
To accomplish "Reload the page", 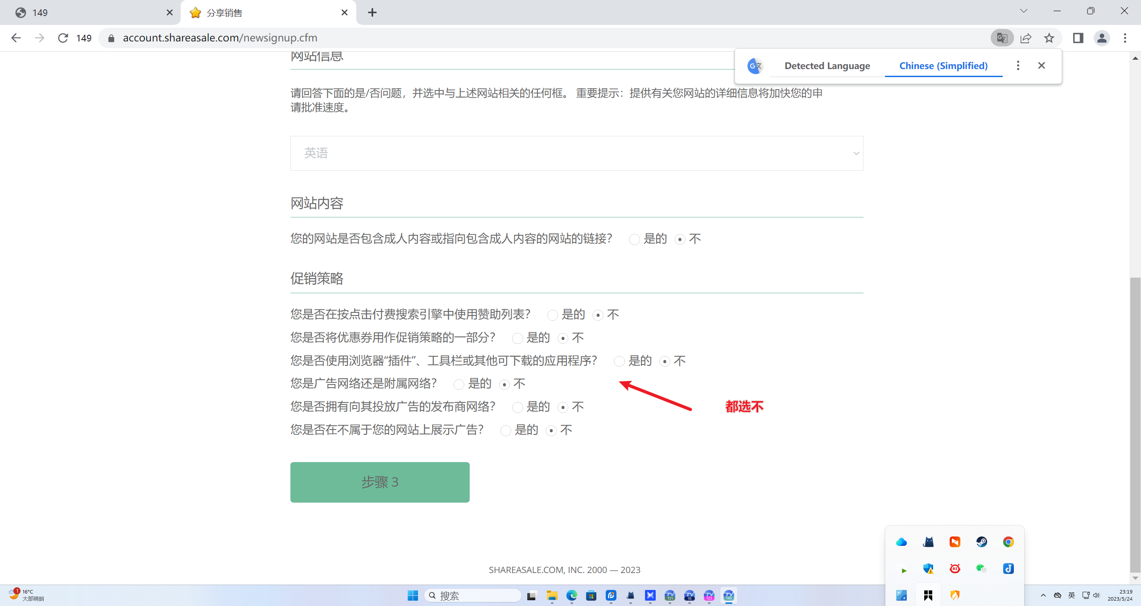I will 63,38.
